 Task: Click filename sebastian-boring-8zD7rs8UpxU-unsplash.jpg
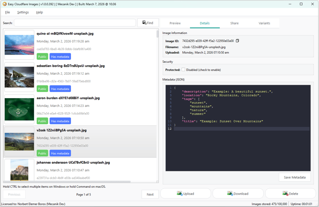[71, 66]
